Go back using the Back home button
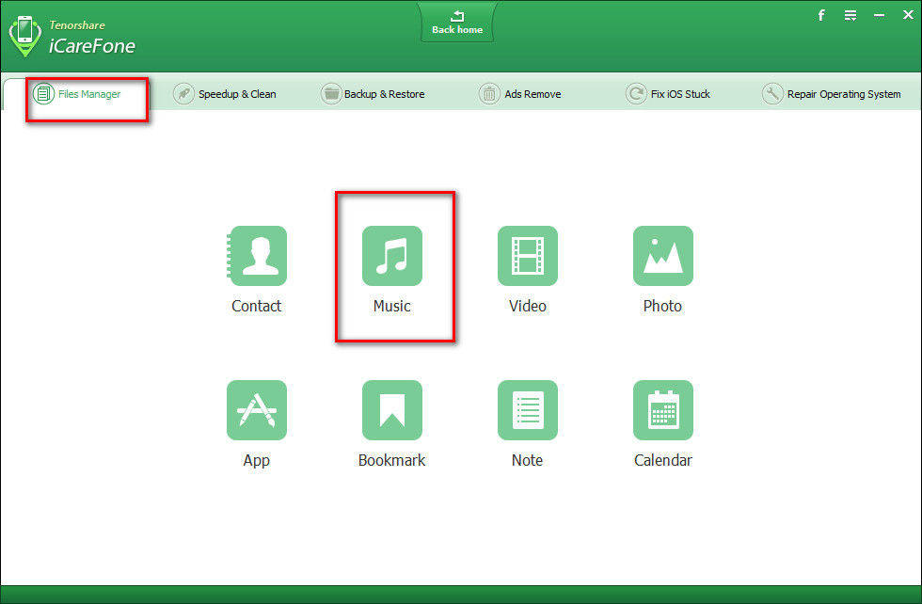Image resolution: width=922 pixels, height=604 pixels. pyautogui.click(x=457, y=23)
